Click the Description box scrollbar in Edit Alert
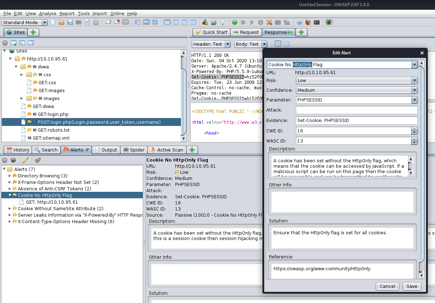 (x=411, y=166)
